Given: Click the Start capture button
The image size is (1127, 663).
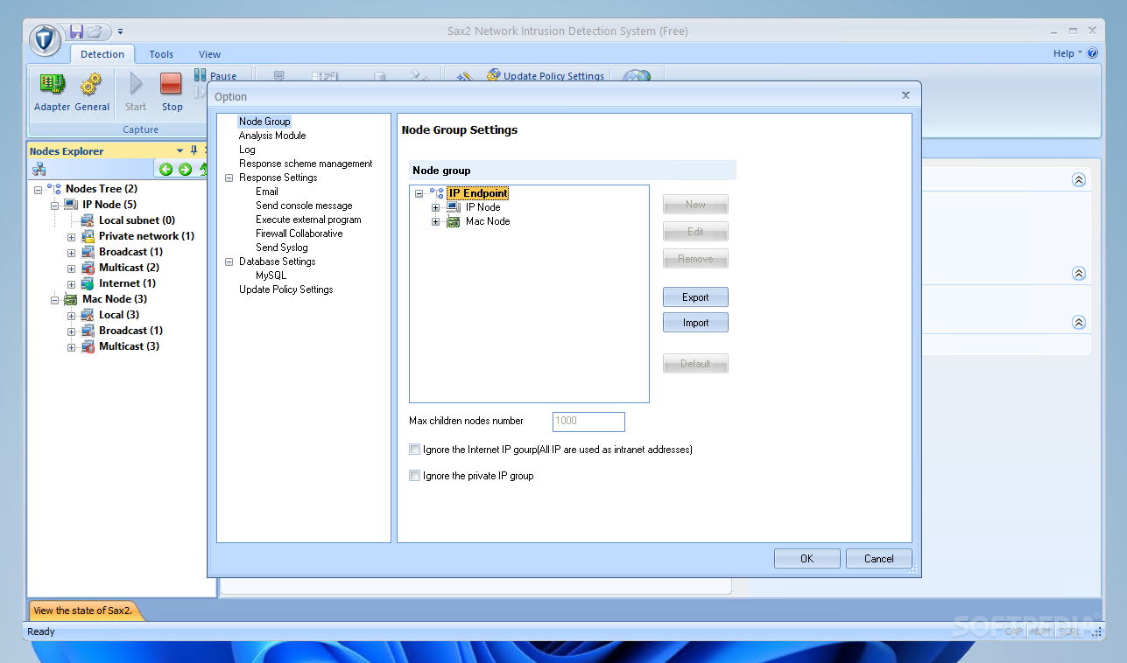Looking at the screenshot, I should coord(136,93).
